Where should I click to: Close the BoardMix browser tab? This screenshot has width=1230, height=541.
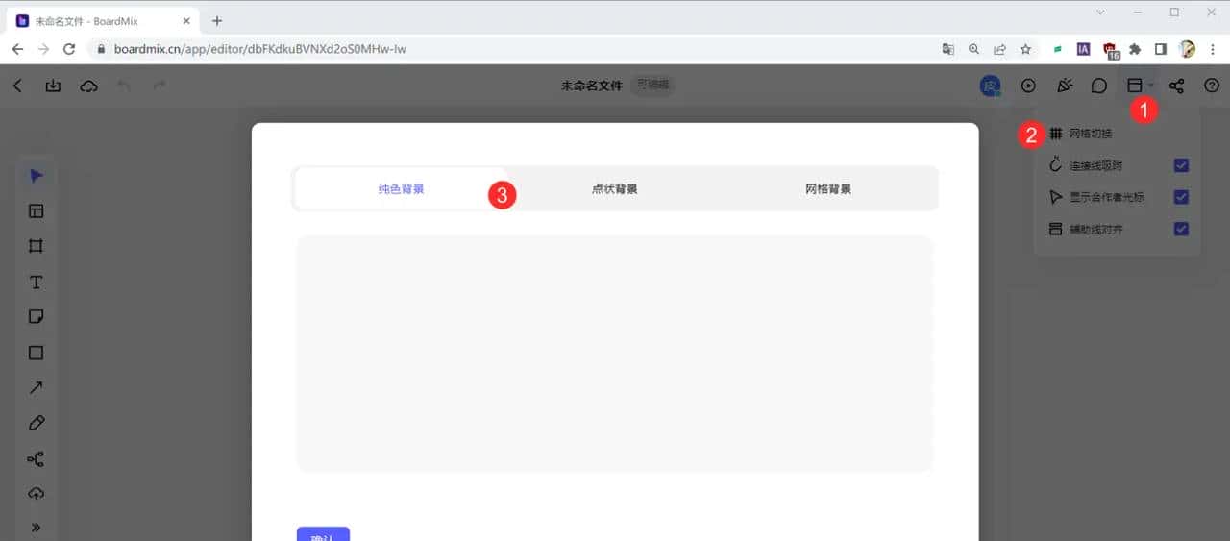pos(186,20)
